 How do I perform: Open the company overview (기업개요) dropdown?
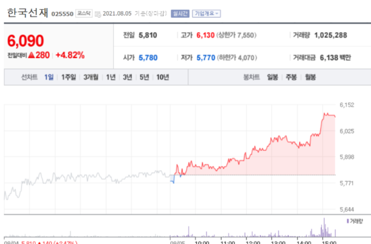(x=207, y=13)
